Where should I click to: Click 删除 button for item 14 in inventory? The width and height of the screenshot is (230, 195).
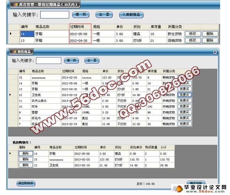pyautogui.click(x=210, y=34)
